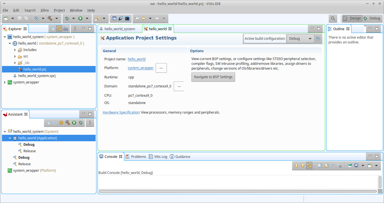Click the Console horizontal scrollbar

tap(238, 191)
